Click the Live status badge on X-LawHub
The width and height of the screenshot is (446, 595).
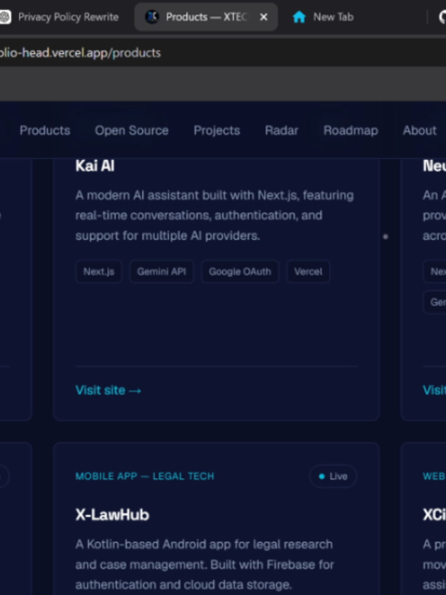click(333, 477)
